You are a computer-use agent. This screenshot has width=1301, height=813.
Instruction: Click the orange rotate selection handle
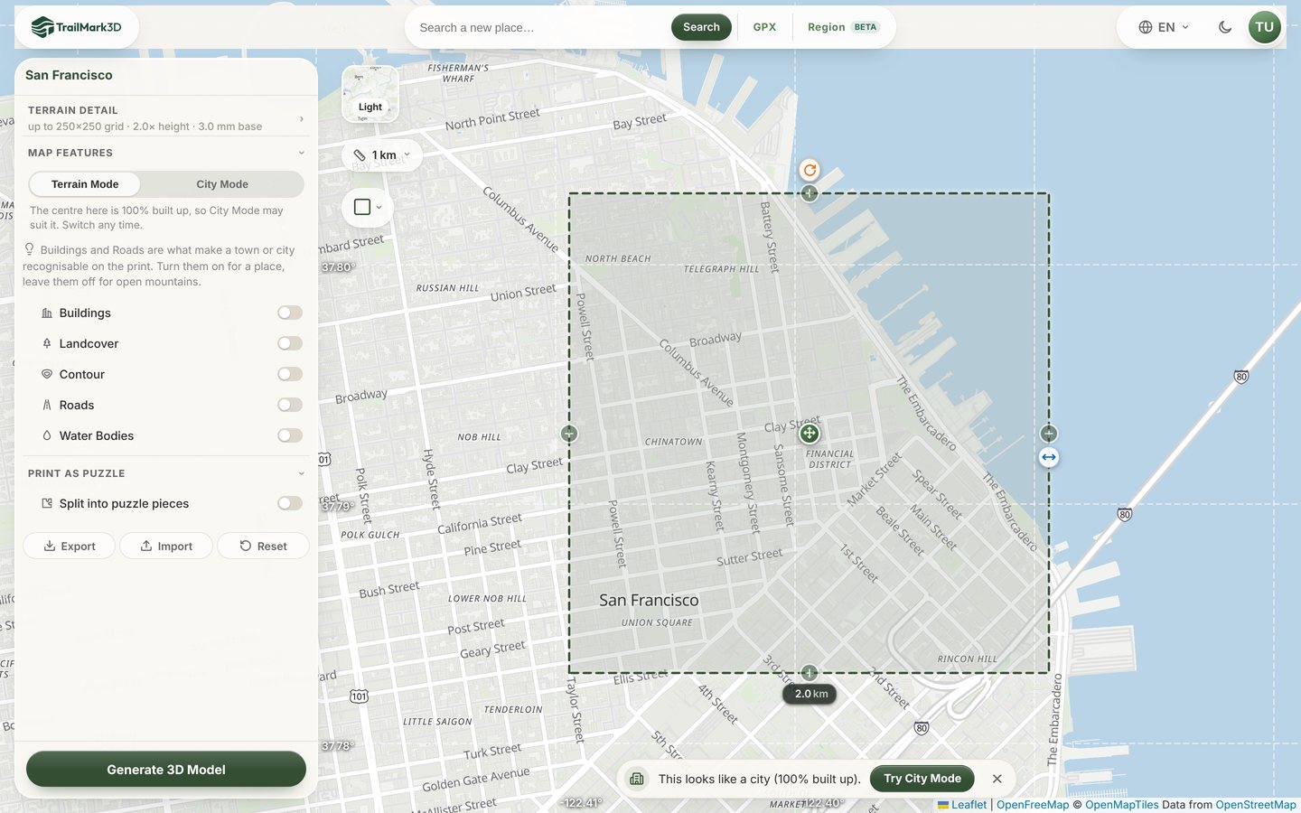(x=810, y=169)
